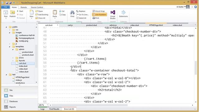Collapse the templates folder
The height and width of the screenshot is (112, 199).
[x=10, y=47]
